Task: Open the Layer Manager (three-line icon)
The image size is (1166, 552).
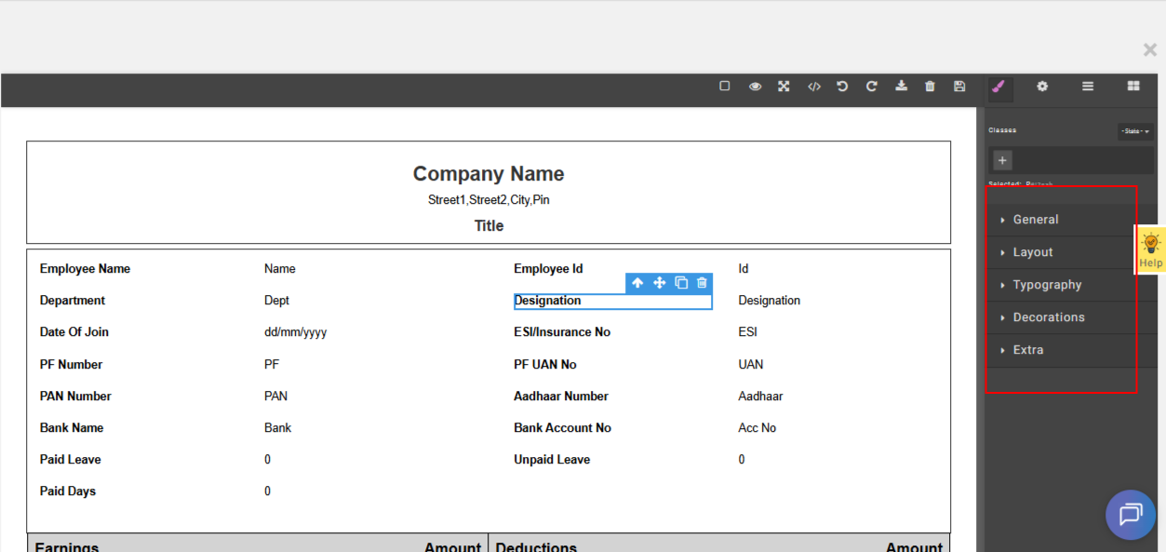Action: pyautogui.click(x=1087, y=87)
